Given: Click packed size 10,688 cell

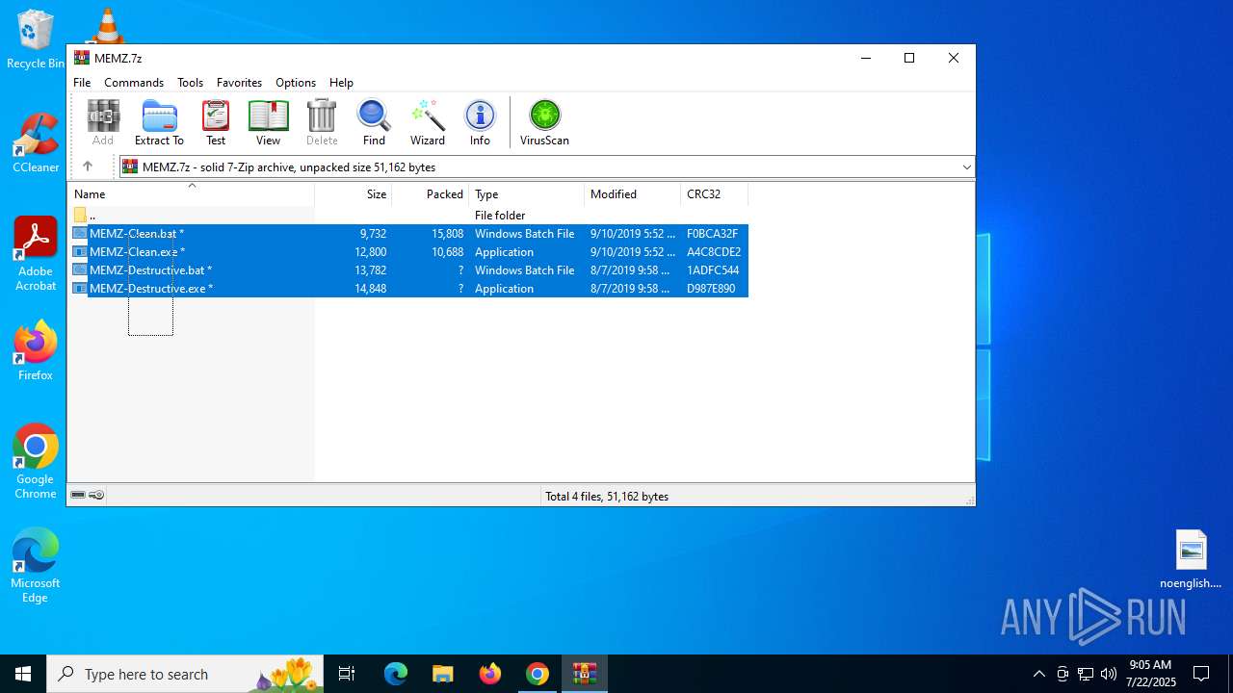Looking at the screenshot, I should pyautogui.click(x=448, y=252).
